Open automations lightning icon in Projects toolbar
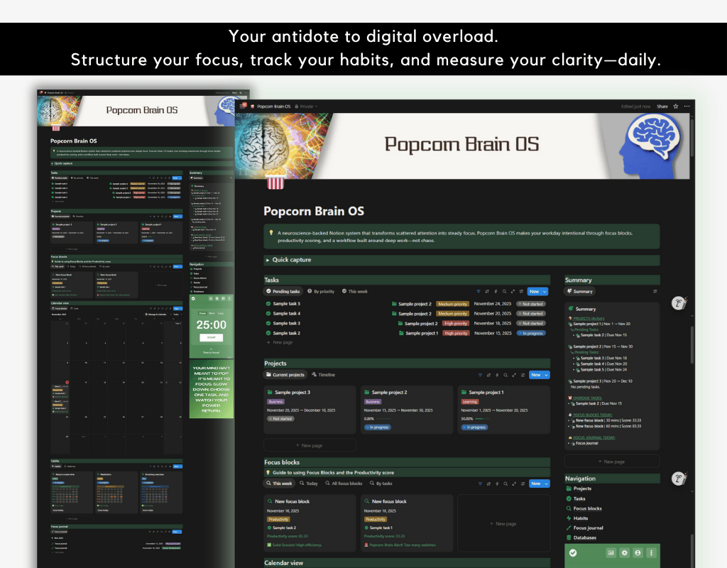Image resolution: width=727 pixels, height=568 pixels. (497, 375)
